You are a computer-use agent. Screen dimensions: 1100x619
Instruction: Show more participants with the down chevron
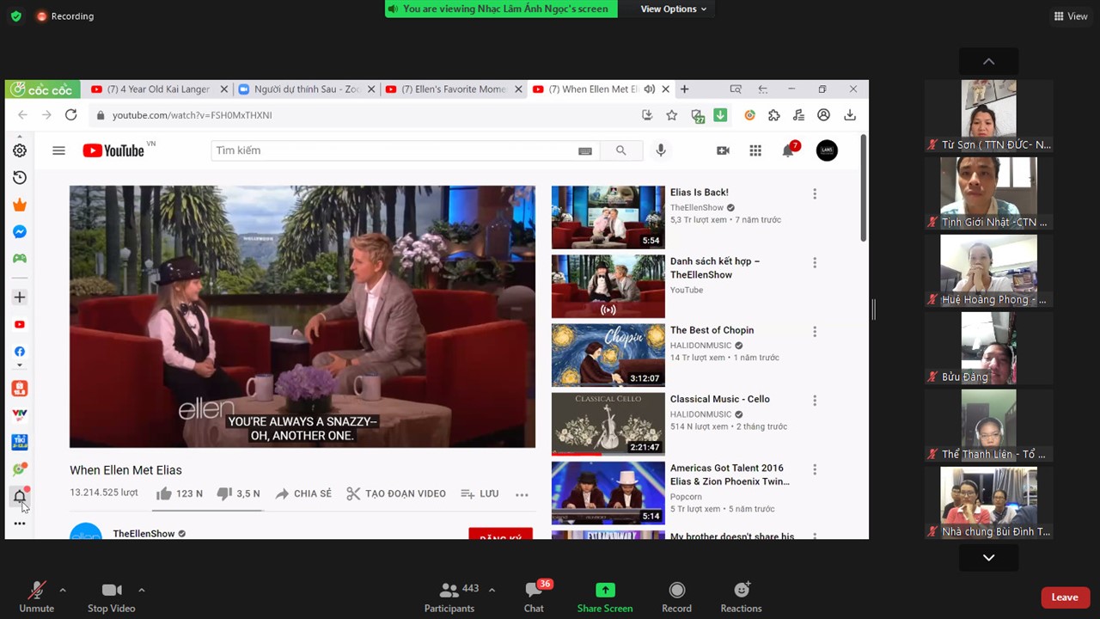tap(989, 558)
